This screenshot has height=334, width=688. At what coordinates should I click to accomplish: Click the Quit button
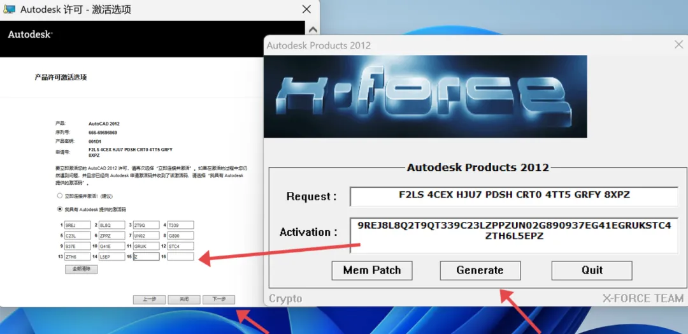point(592,270)
